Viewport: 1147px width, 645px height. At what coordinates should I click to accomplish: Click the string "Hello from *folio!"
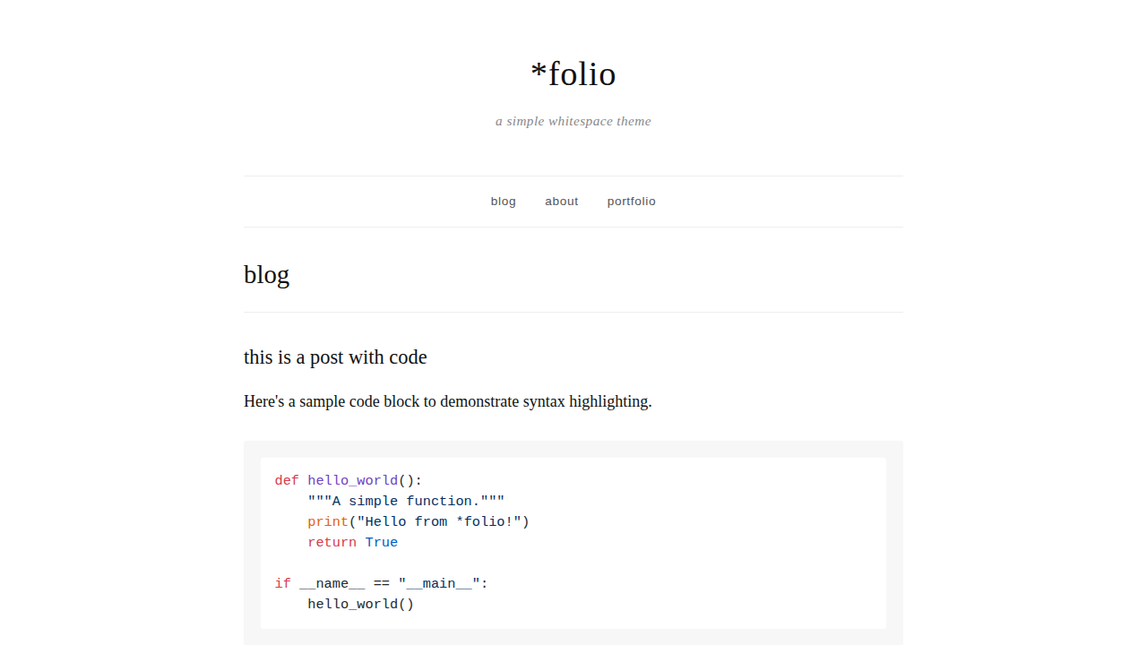tap(439, 522)
